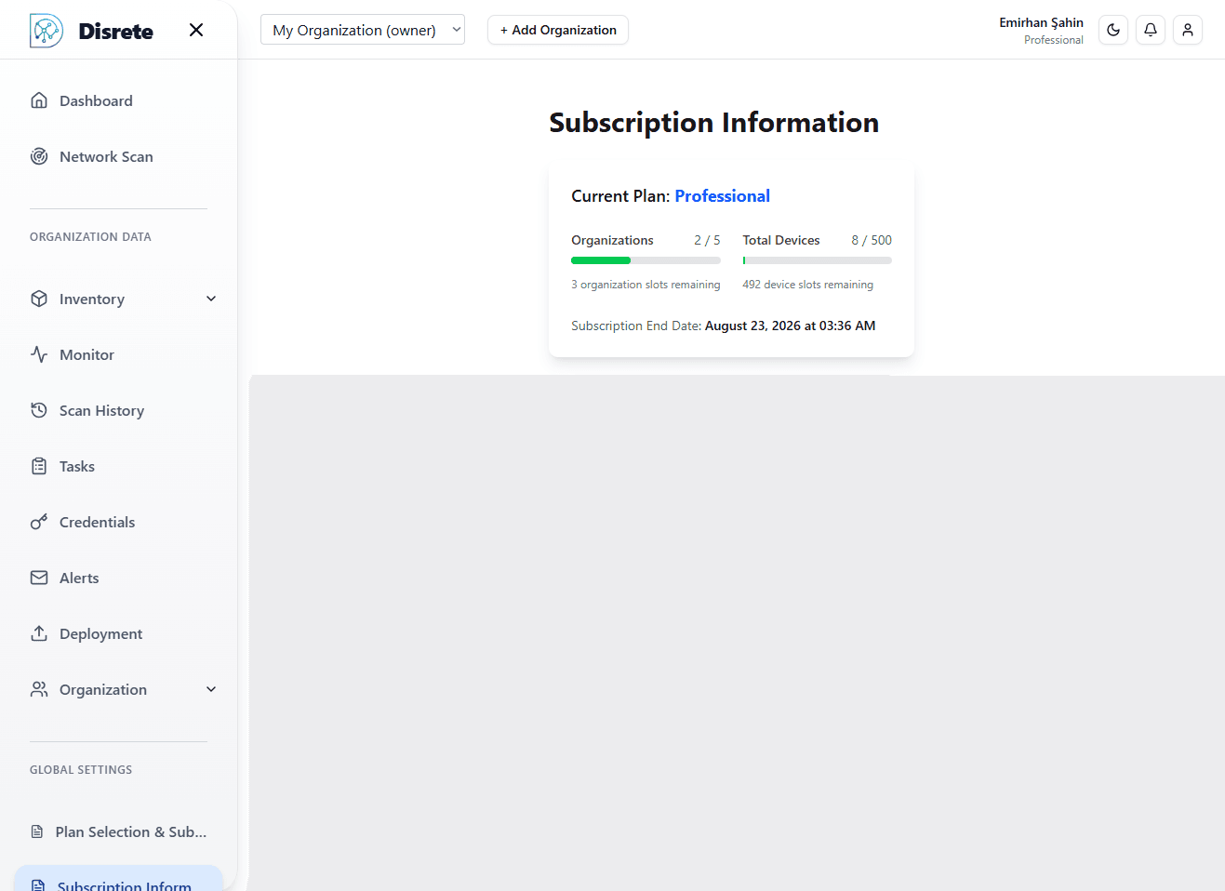This screenshot has height=891, width=1225.
Task: Open notifications bell icon
Action: point(1151,30)
